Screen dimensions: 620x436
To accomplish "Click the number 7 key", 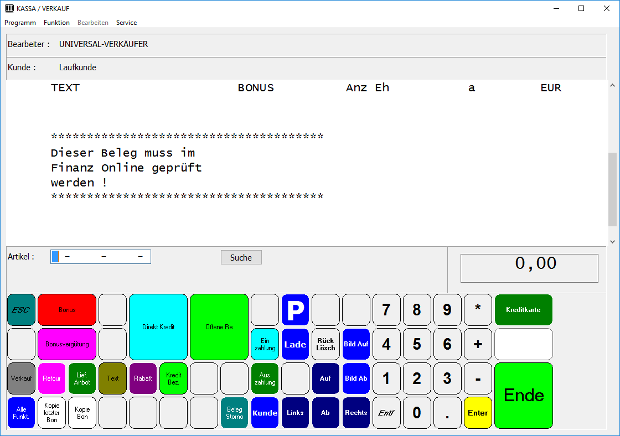I will pos(386,310).
